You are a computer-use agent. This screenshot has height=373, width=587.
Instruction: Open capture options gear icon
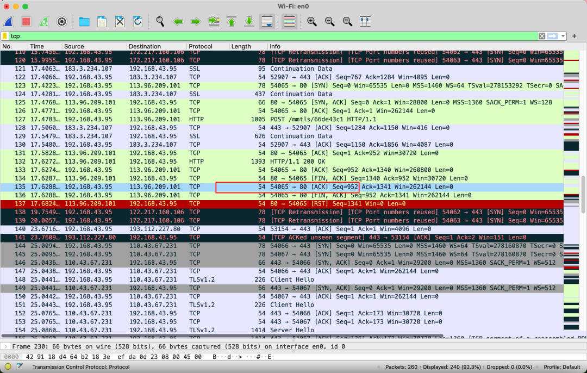62,22
